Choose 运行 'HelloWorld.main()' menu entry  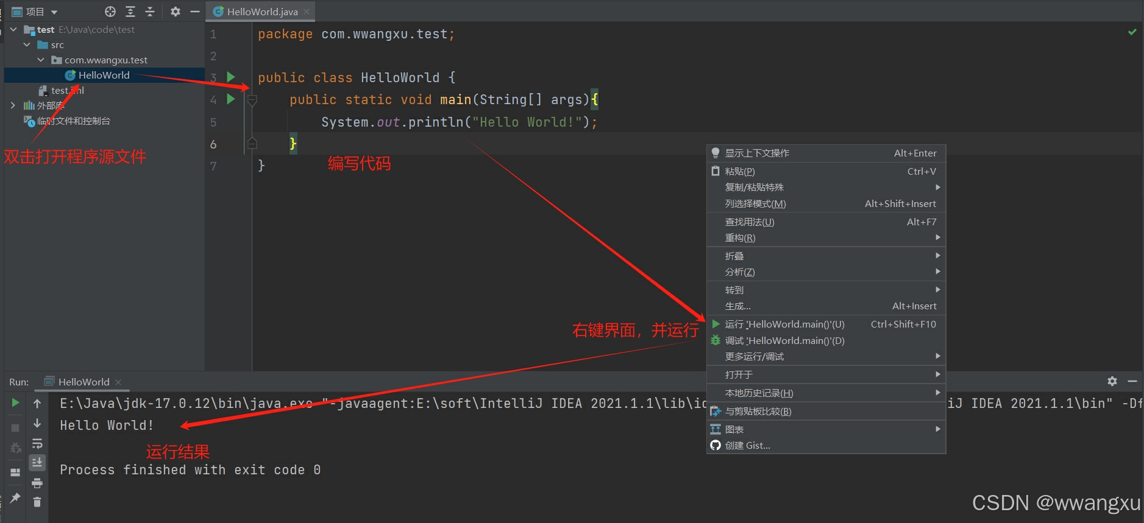click(x=826, y=324)
